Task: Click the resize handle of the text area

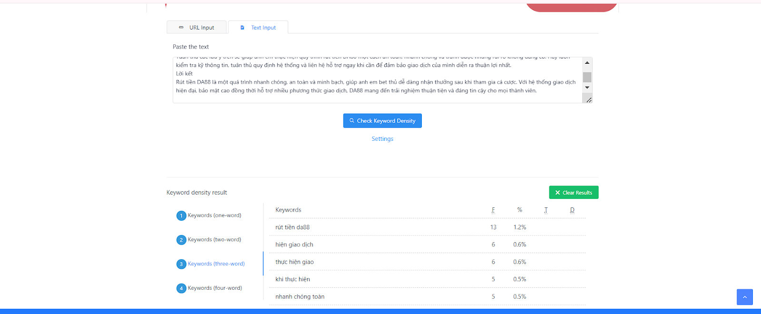Action: click(x=589, y=100)
